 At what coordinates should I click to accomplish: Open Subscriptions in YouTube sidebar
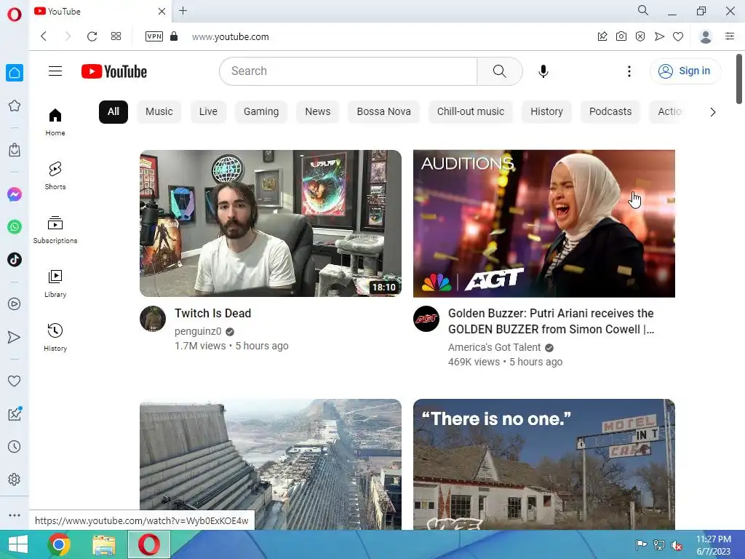tap(55, 230)
